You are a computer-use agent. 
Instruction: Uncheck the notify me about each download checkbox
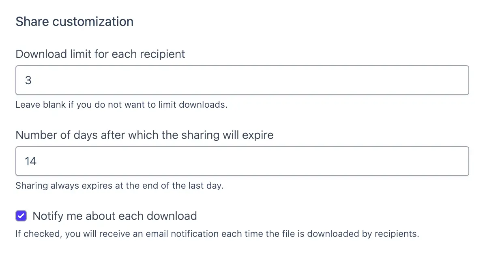21,216
